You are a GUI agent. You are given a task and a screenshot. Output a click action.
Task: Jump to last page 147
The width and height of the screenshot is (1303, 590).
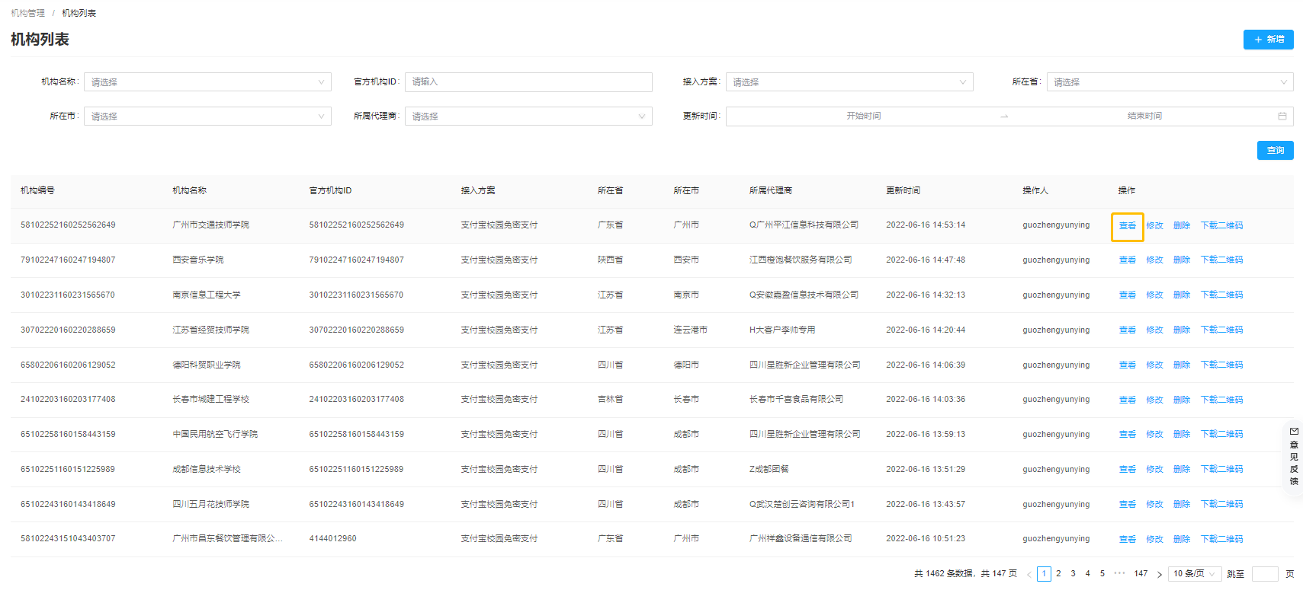point(1141,574)
